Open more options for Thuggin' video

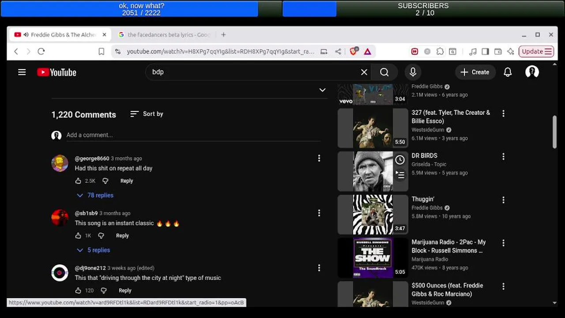tap(503, 200)
